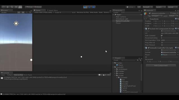Open the Network Controller help icon
The width and height of the screenshot is (179, 100).
coord(176,48)
